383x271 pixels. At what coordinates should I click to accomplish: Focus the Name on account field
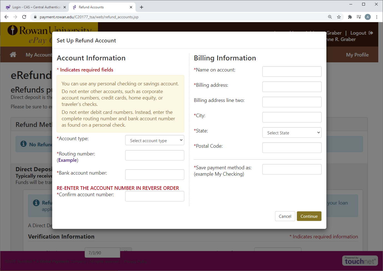(292, 71)
